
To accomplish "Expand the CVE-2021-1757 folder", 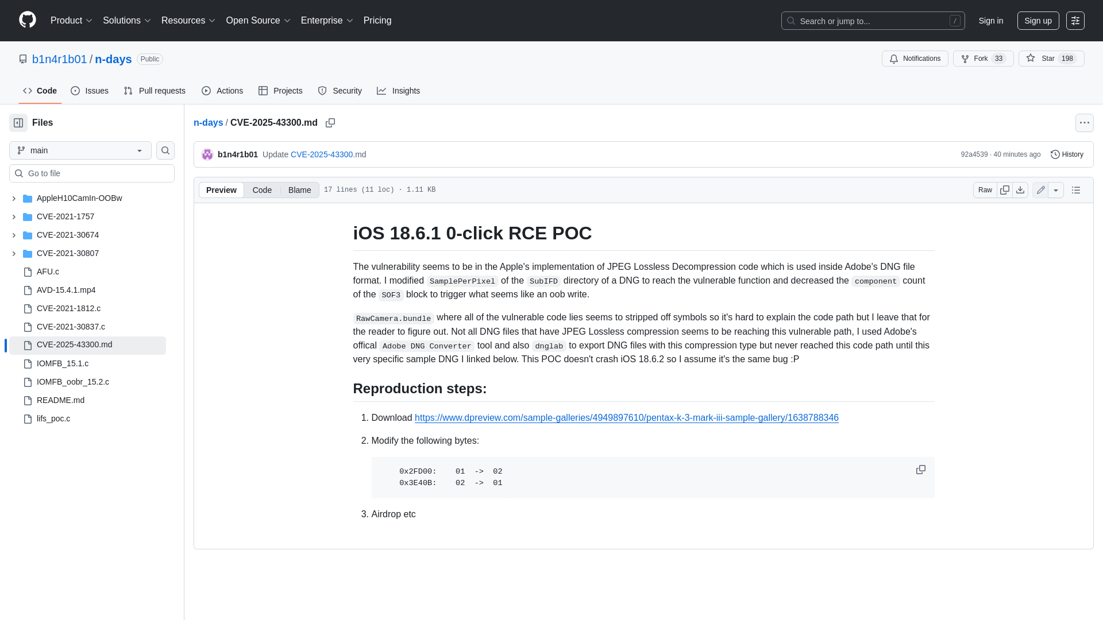I will click(x=14, y=217).
